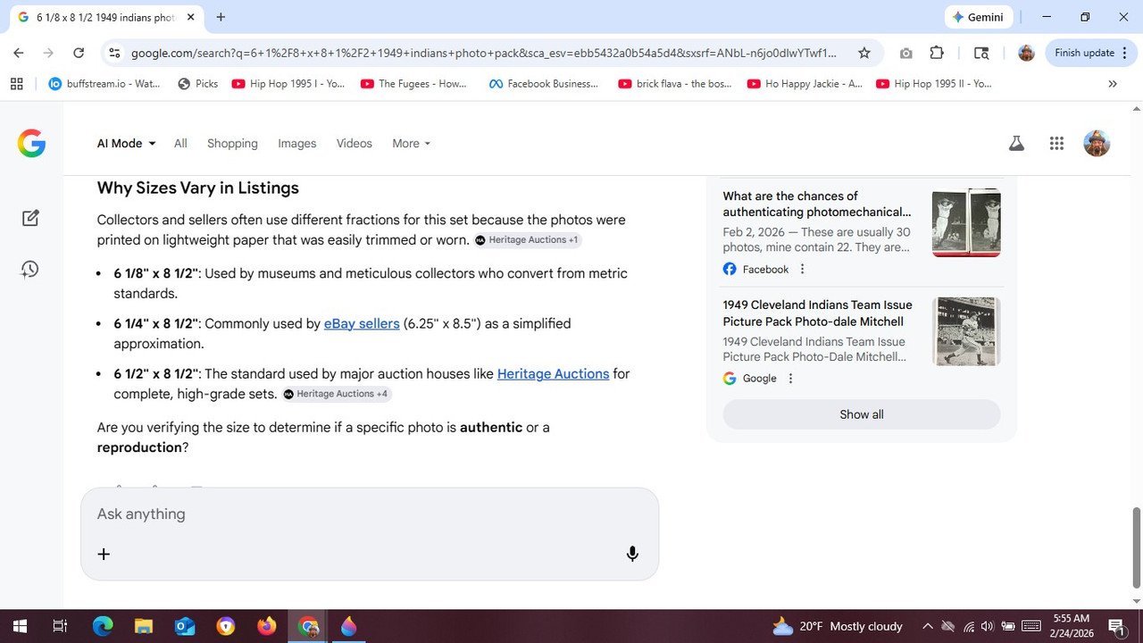Open the Facebook Business bookmark
Image resolution: width=1143 pixels, height=643 pixels.
544,84
